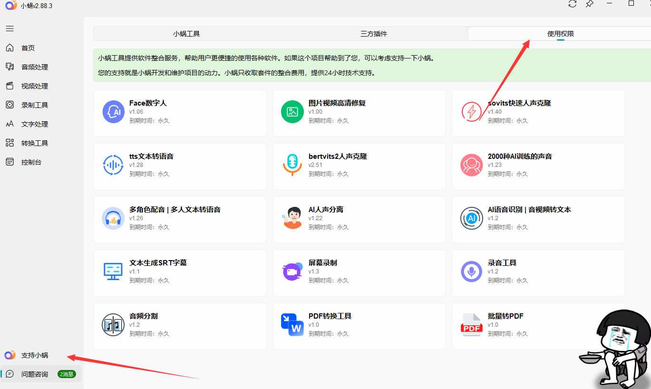Click the 支持小蜗 link
The height and width of the screenshot is (389, 651).
(x=34, y=355)
